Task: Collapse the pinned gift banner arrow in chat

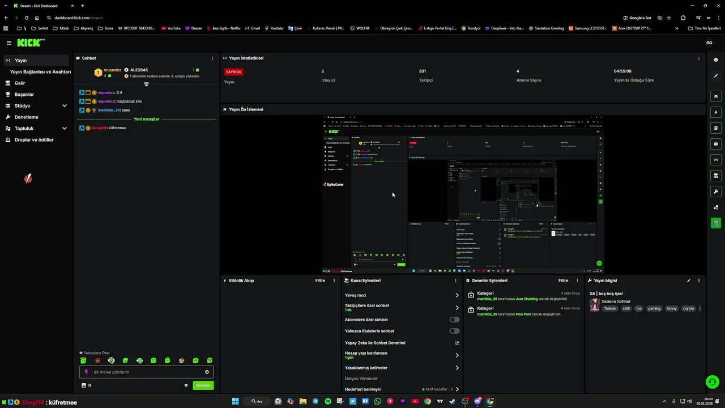Action: (x=146, y=84)
